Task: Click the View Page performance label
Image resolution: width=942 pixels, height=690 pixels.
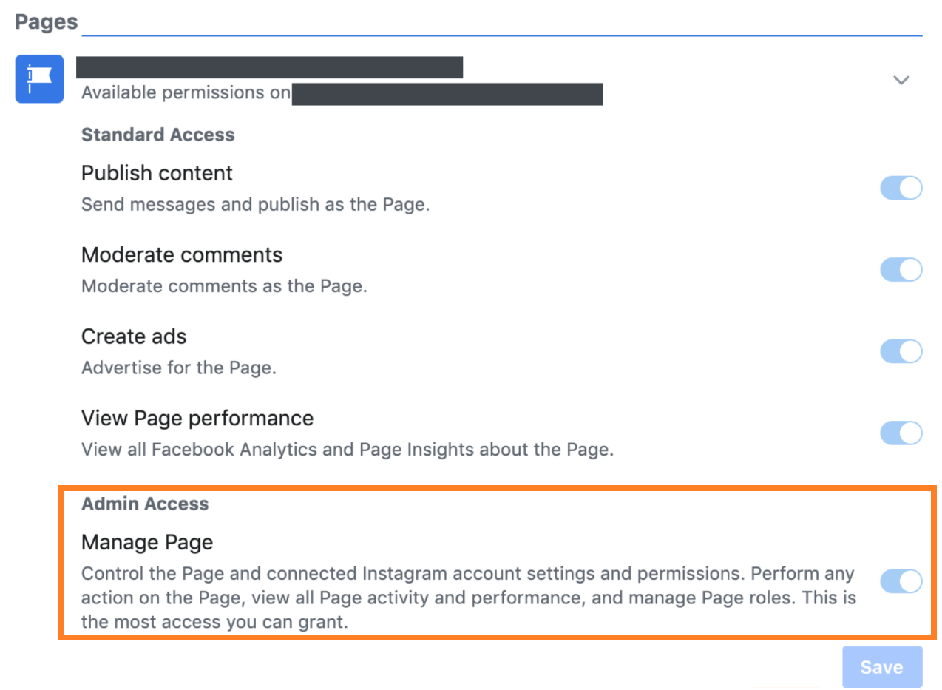Action: 197,418
